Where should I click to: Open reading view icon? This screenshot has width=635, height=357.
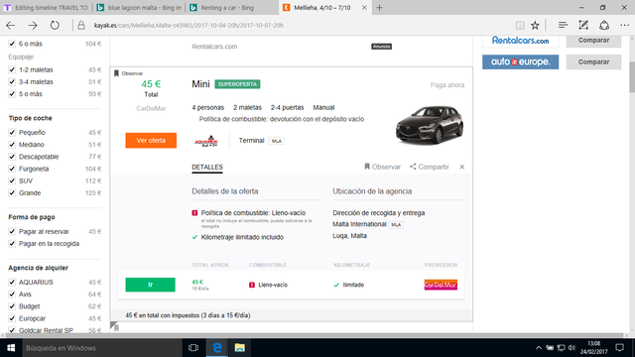point(520,25)
